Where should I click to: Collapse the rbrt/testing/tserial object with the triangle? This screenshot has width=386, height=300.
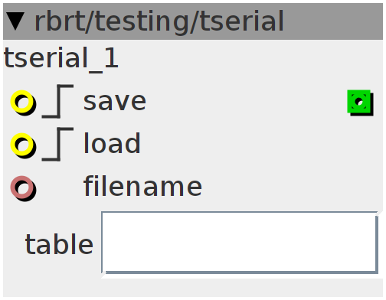15,21
